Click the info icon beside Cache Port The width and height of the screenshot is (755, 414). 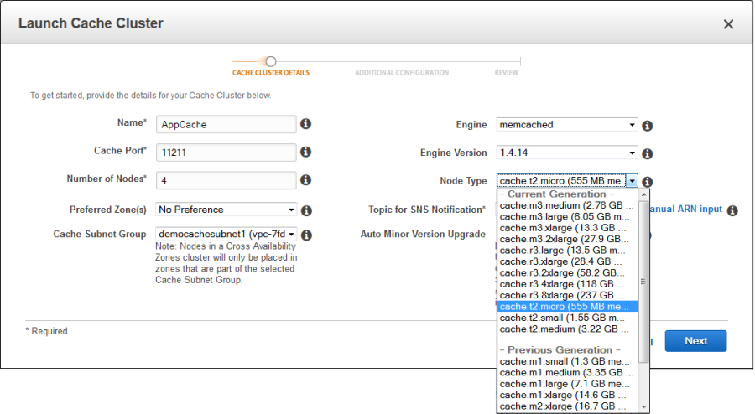click(306, 153)
